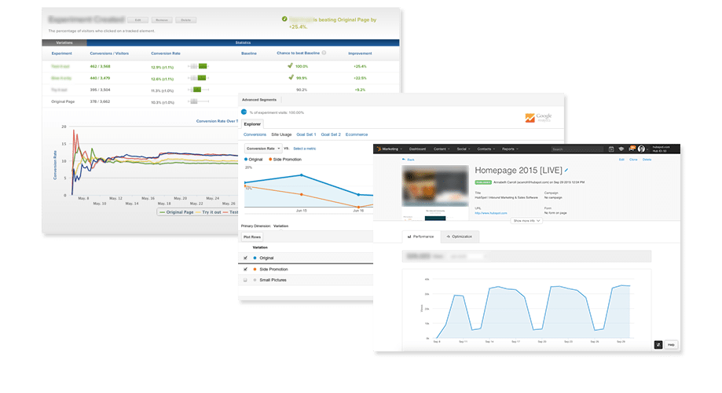Click Clone link in HubSpot page
The height and width of the screenshot is (393, 722).
633,160
